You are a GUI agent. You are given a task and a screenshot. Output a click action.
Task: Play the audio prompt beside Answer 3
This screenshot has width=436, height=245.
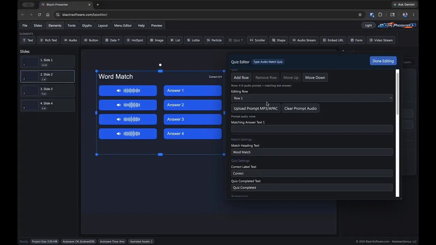128,119
